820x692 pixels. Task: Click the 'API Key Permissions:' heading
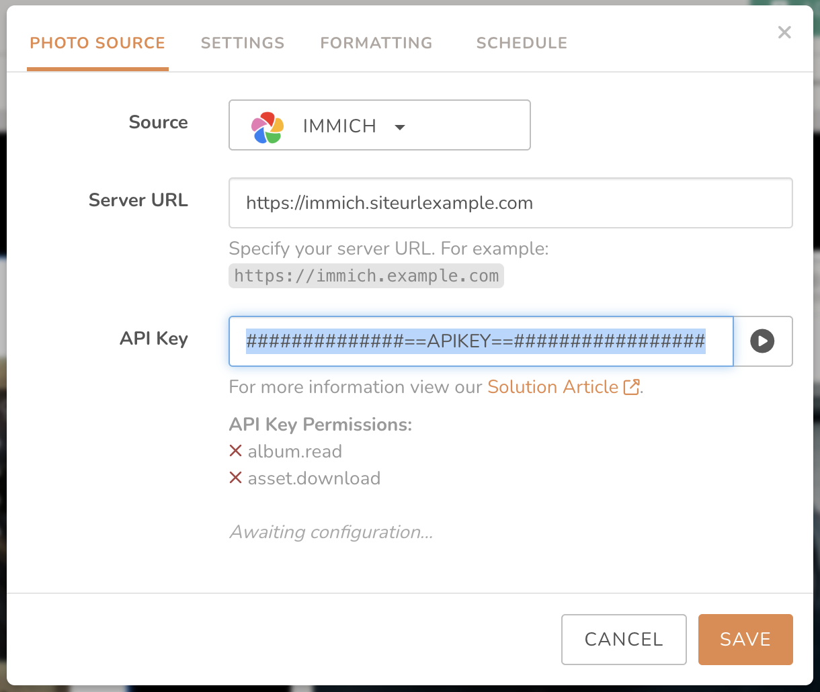click(321, 425)
